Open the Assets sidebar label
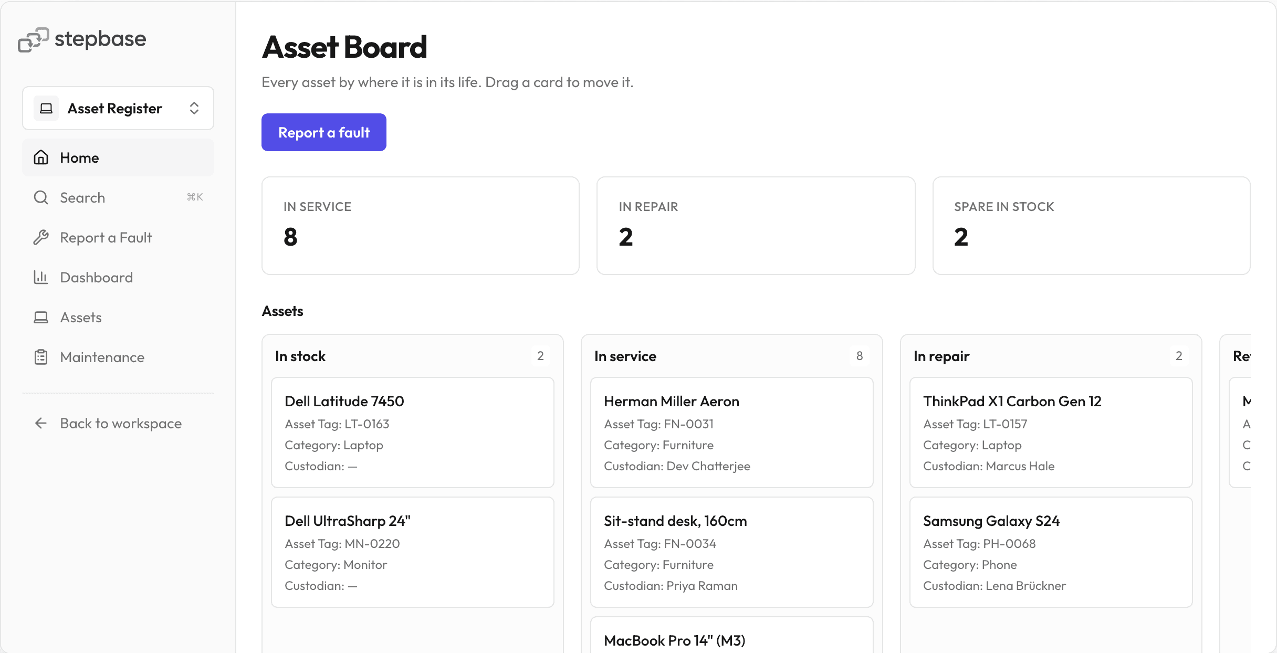 pos(81,317)
